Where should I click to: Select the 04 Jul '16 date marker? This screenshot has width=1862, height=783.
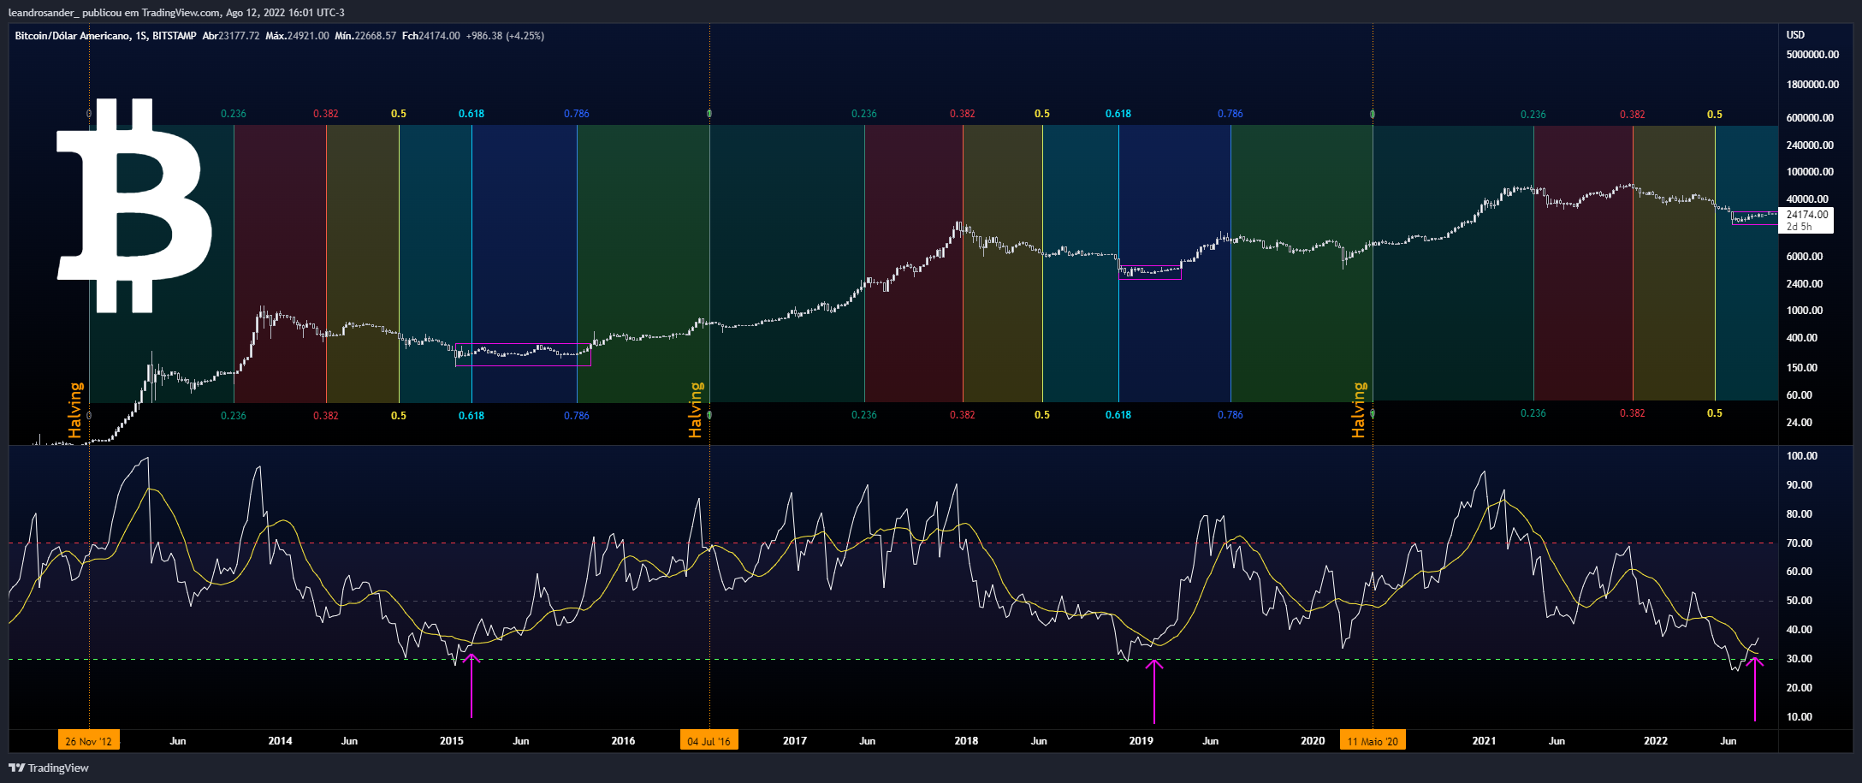709,741
